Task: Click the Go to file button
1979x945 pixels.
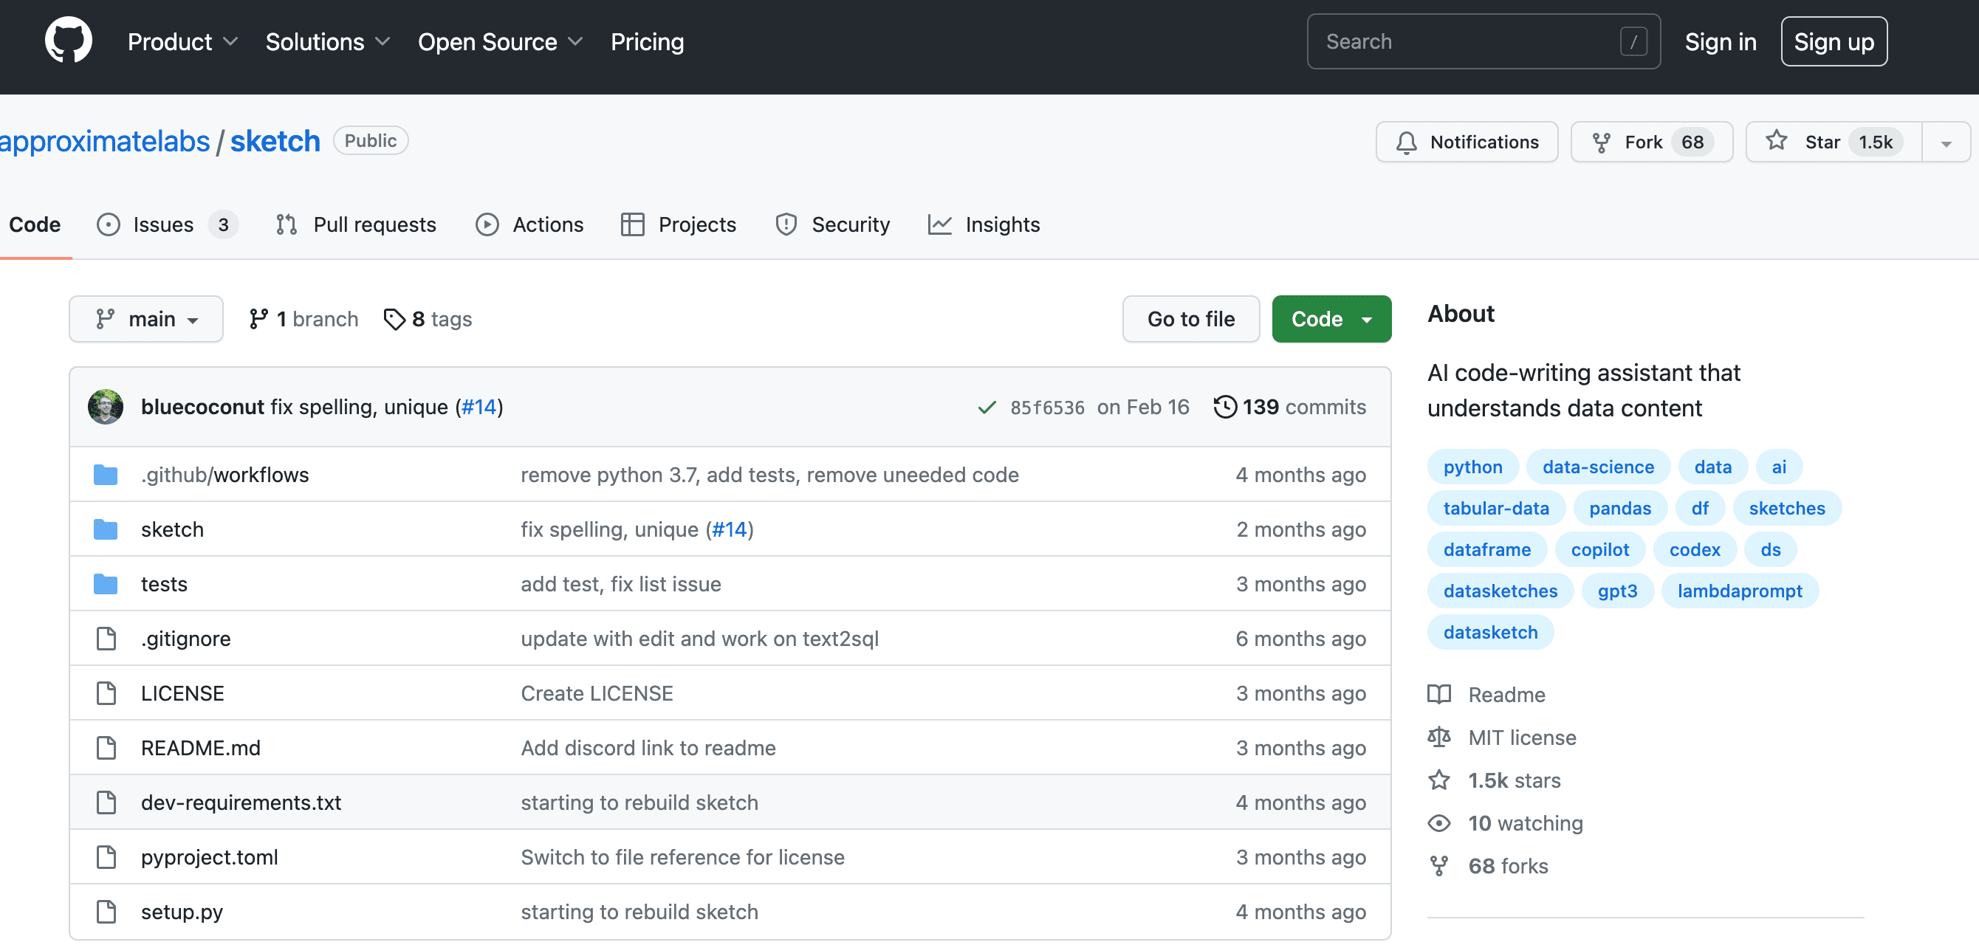Action: click(1190, 319)
